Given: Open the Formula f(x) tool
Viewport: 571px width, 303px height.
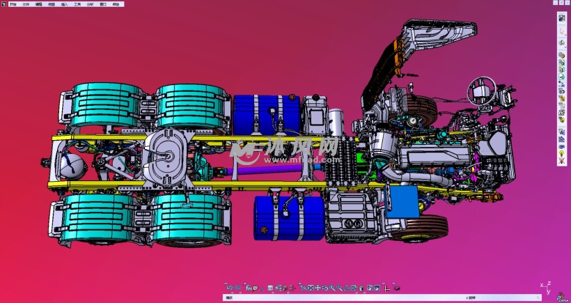Looking at the screenshot, I should (x=248, y=288).
